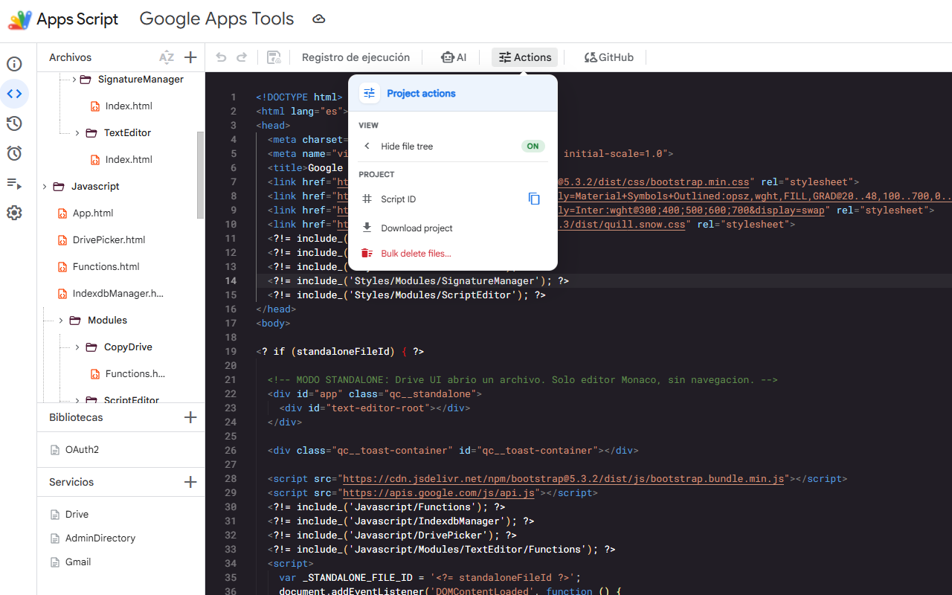The height and width of the screenshot is (595, 952).
Task: Click the OAuth2 library document icon
Action: [54, 450]
